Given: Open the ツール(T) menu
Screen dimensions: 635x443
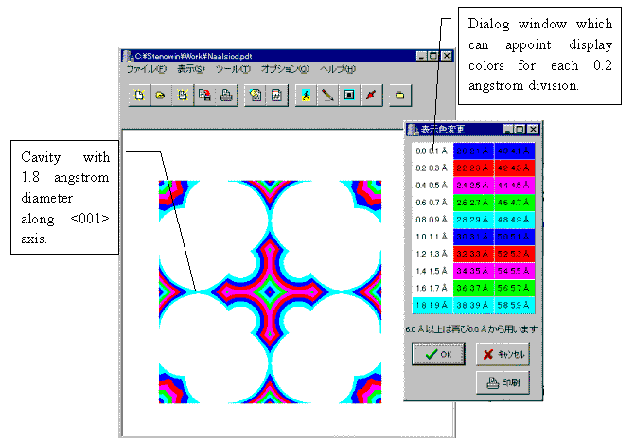Looking at the screenshot, I should click(x=233, y=69).
